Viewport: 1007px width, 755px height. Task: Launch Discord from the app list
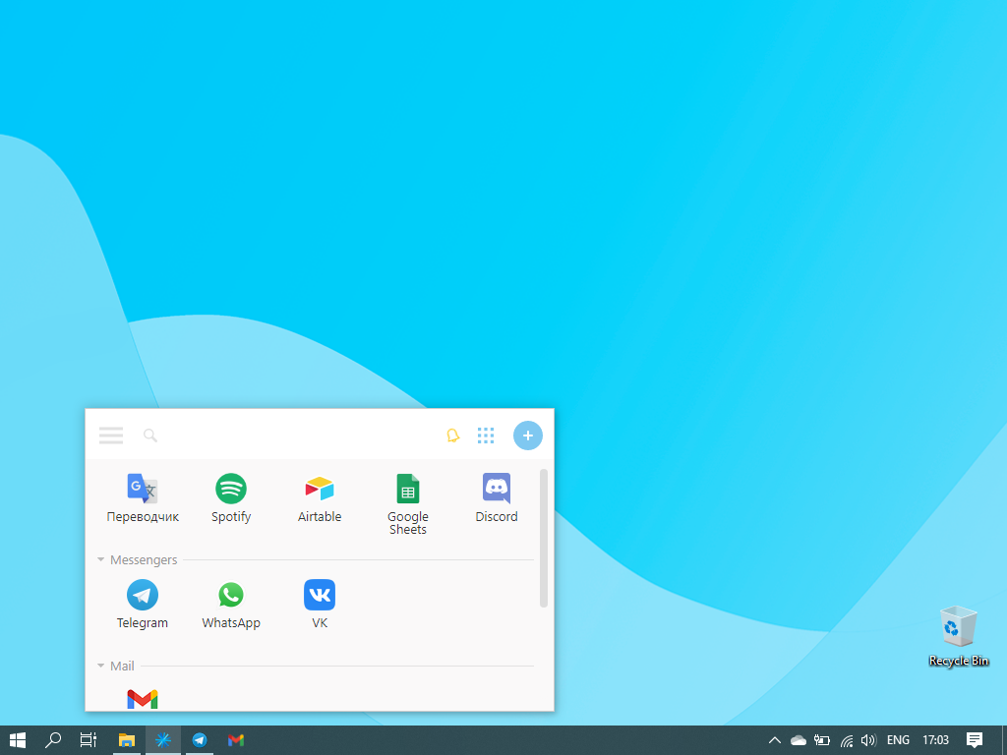496,489
